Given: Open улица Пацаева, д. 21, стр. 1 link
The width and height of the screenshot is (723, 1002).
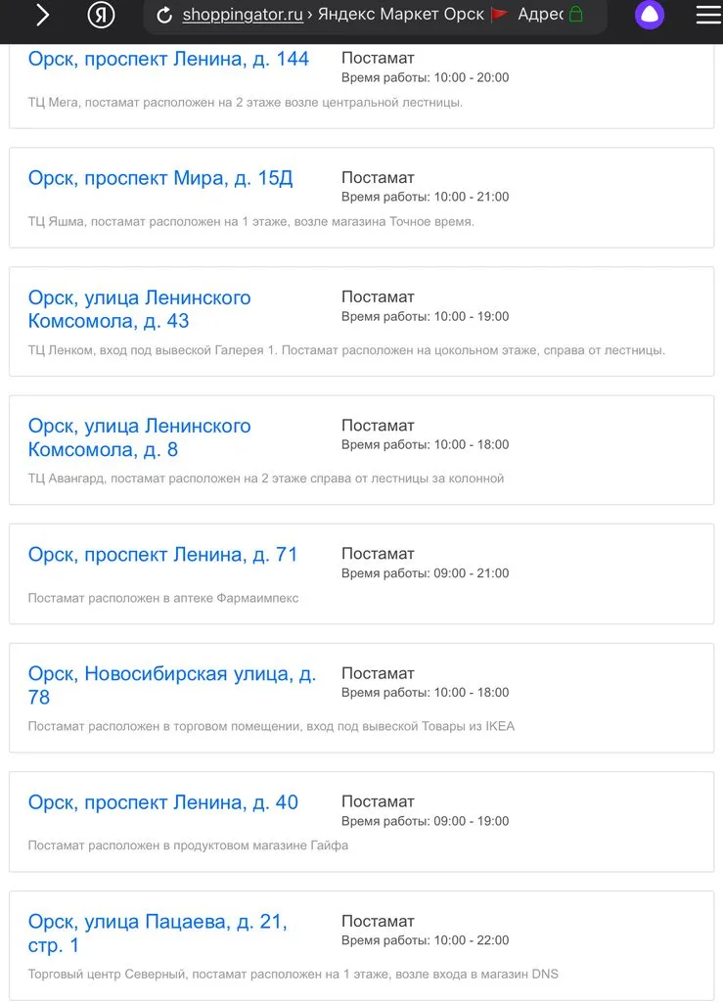Looking at the screenshot, I should 157,934.
